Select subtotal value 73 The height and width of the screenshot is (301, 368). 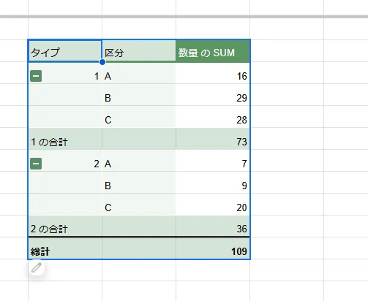[213, 139]
